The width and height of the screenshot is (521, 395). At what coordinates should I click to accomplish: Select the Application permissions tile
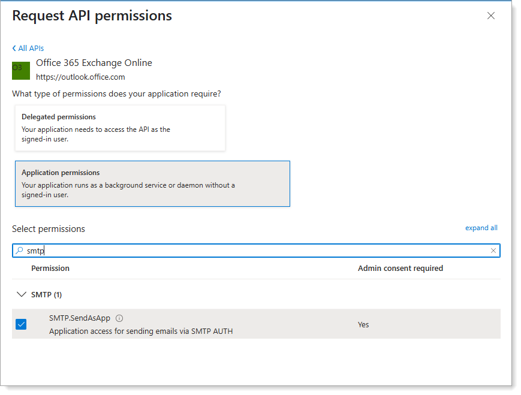152,183
